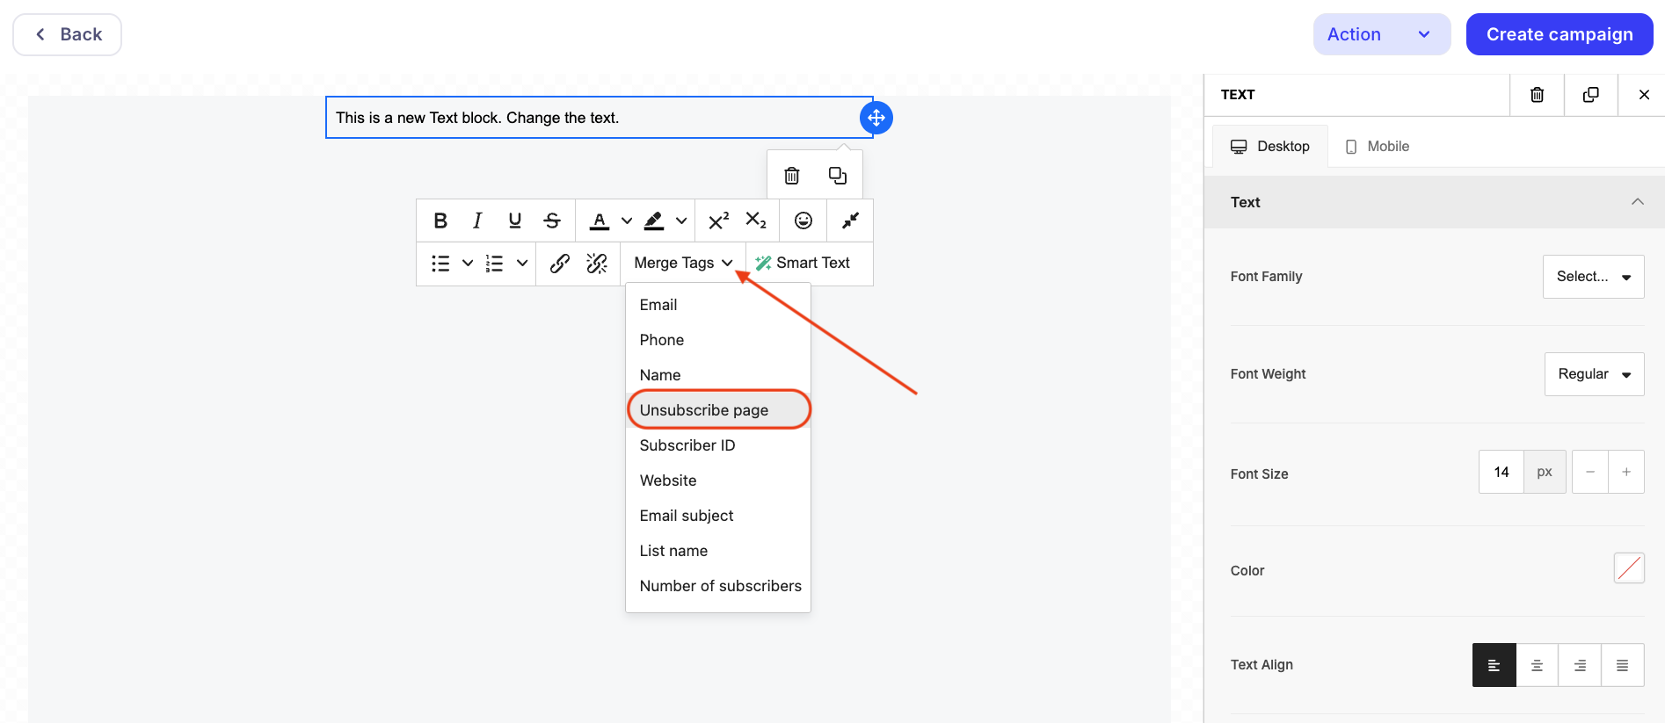Delete block using TEXT panel trash icon
Image resolution: width=1665 pixels, height=723 pixels.
point(1537,95)
